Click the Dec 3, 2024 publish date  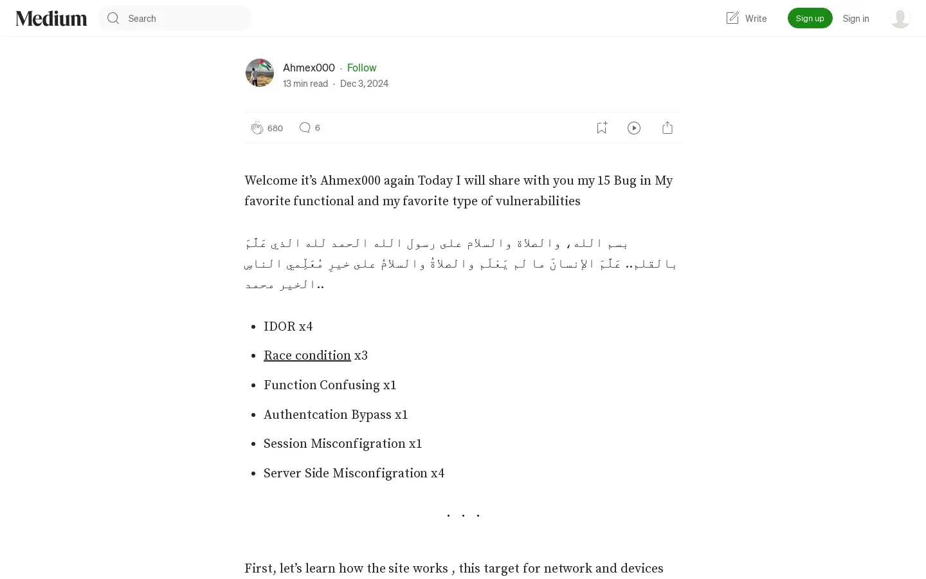coord(364,84)
